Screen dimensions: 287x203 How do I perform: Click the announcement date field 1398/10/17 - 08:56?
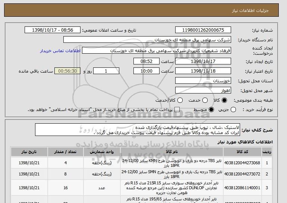click(53, 30)
